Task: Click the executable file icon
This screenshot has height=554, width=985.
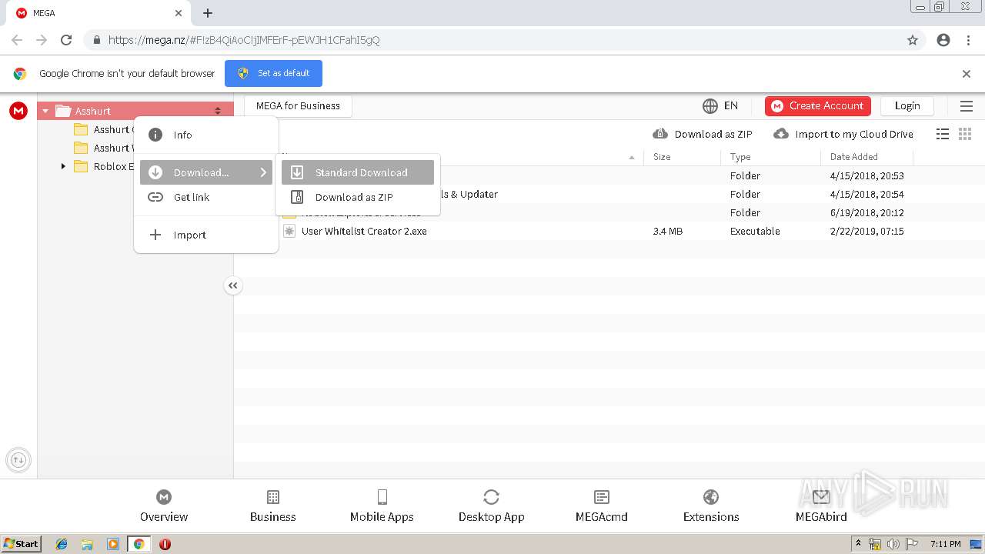Action: [289, 231]
